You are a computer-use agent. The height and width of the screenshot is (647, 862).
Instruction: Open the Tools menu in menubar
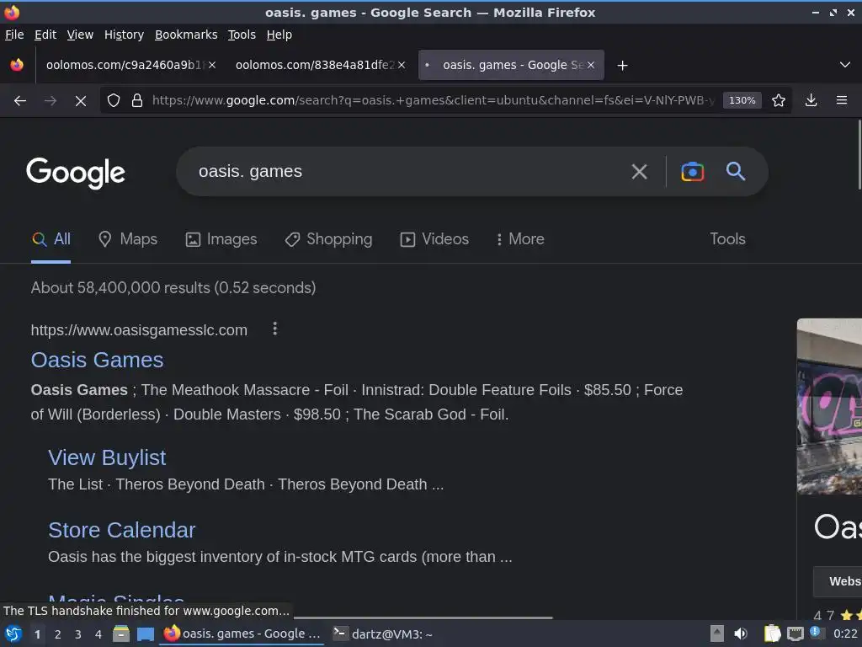click(x=242, y=35)
